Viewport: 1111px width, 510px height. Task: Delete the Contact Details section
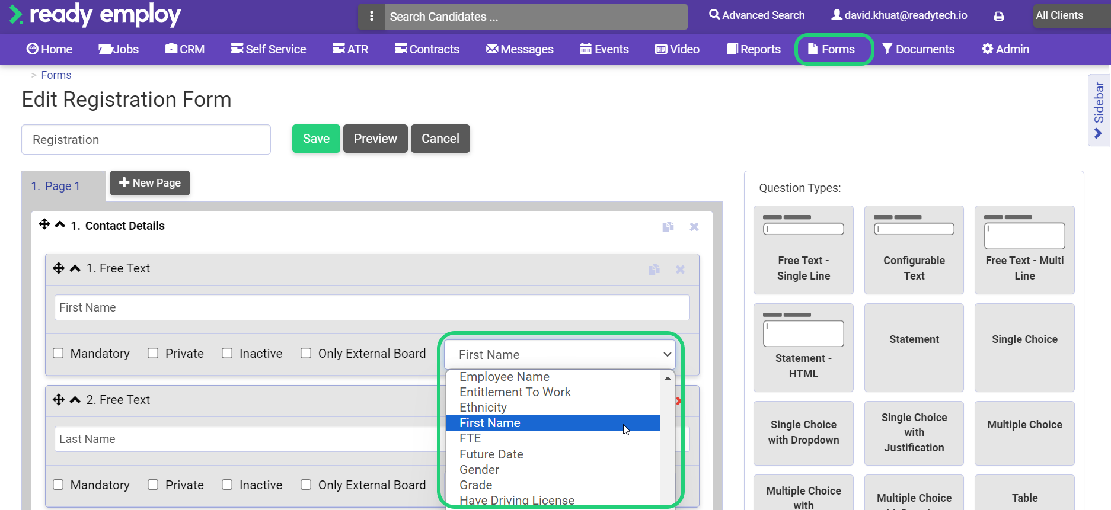[694, 227]
